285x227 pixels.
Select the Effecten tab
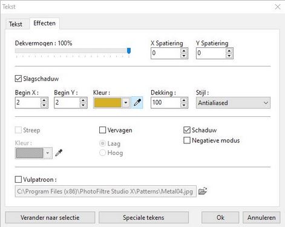[x=44, y=23]
